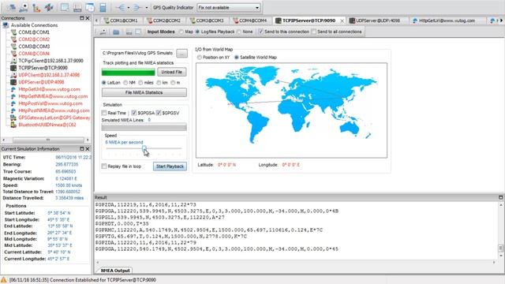Click the save-log icon in main toolbar
The image size is (505, 284).
[x=77, y=7]
